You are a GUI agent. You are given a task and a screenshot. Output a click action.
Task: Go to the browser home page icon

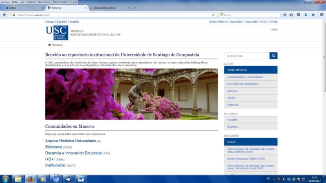pyautogui.click(x=313, y=15)
